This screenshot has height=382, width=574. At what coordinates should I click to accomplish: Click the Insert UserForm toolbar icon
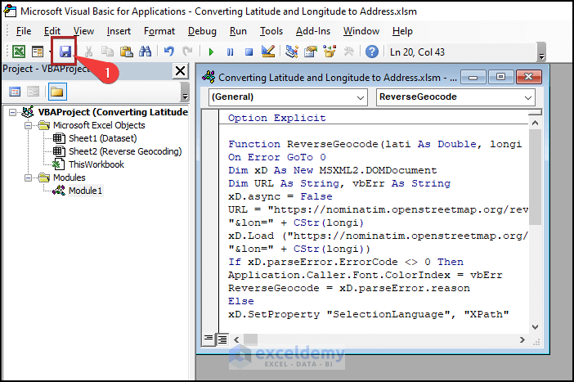coord(38,52)
